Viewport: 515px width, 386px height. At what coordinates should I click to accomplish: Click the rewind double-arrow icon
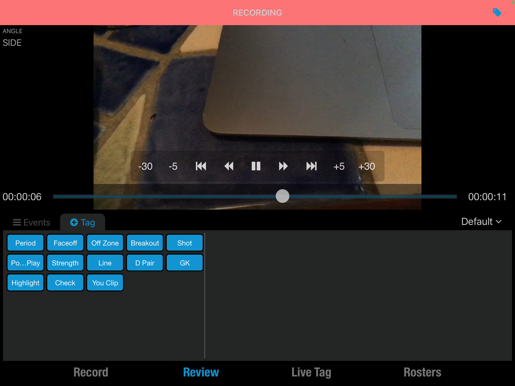pyautogui.click(x=229, y=166)
